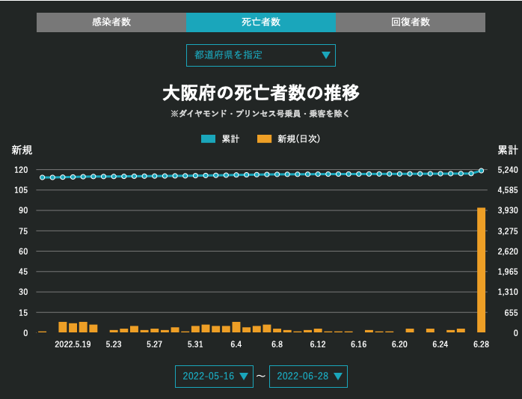Switch to the 感染者数 tab
The image size is (522, 399).
click(111, 22)
